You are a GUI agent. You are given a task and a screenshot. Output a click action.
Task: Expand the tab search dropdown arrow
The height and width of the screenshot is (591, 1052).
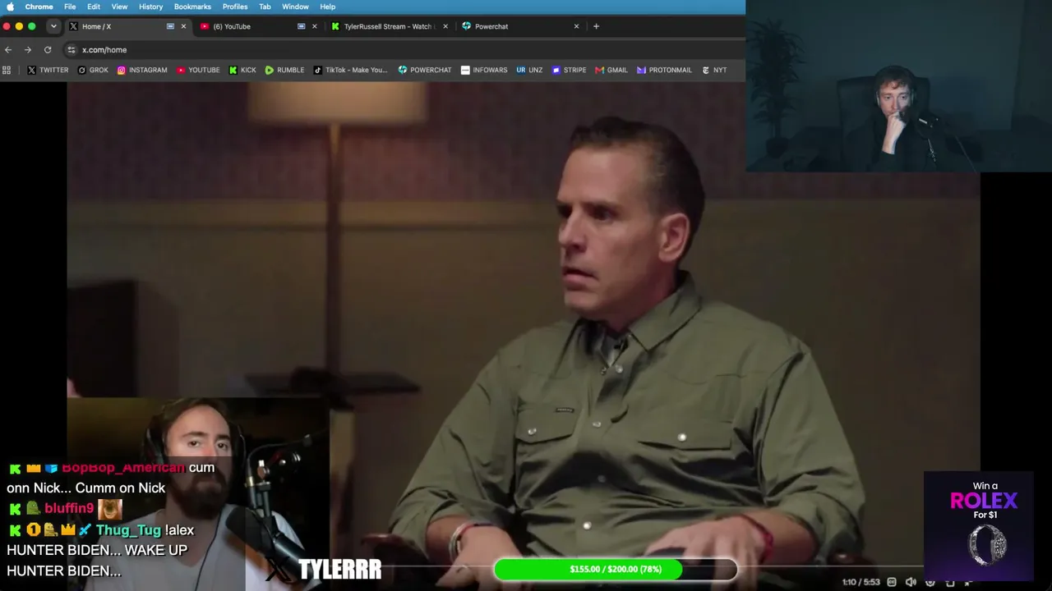tap(53, 26)
